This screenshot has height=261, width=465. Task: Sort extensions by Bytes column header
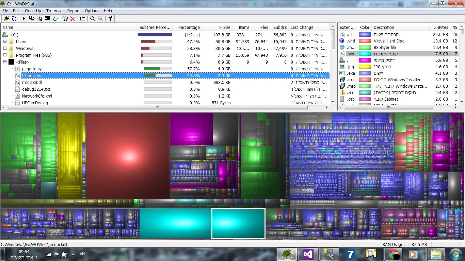coord(440,28)
